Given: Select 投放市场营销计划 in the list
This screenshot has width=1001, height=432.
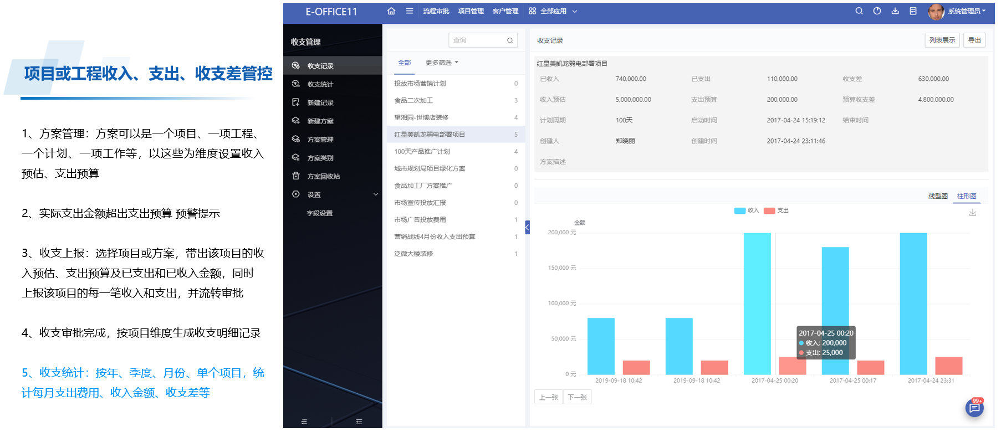Looking at the screenshot, I should point(456,83).
